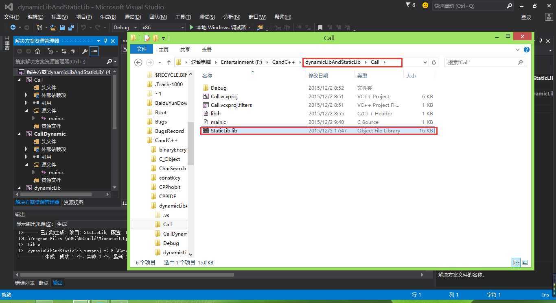Open the 工具(T) menu

coord(183,17)
